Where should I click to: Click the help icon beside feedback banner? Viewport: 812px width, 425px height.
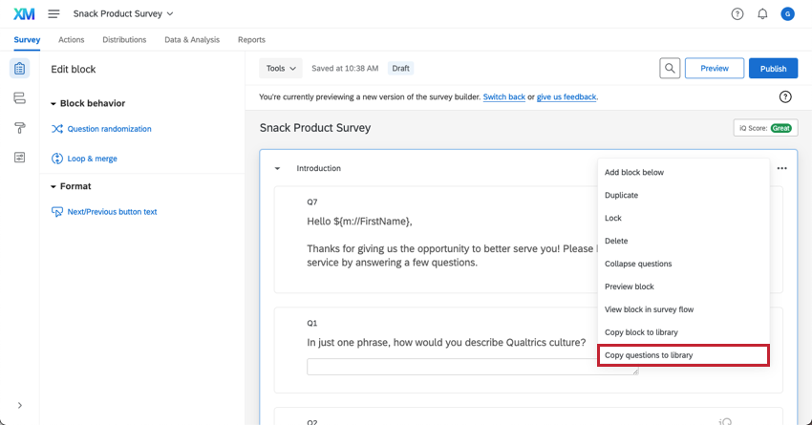pyautogui.click(x=785, y=96)
